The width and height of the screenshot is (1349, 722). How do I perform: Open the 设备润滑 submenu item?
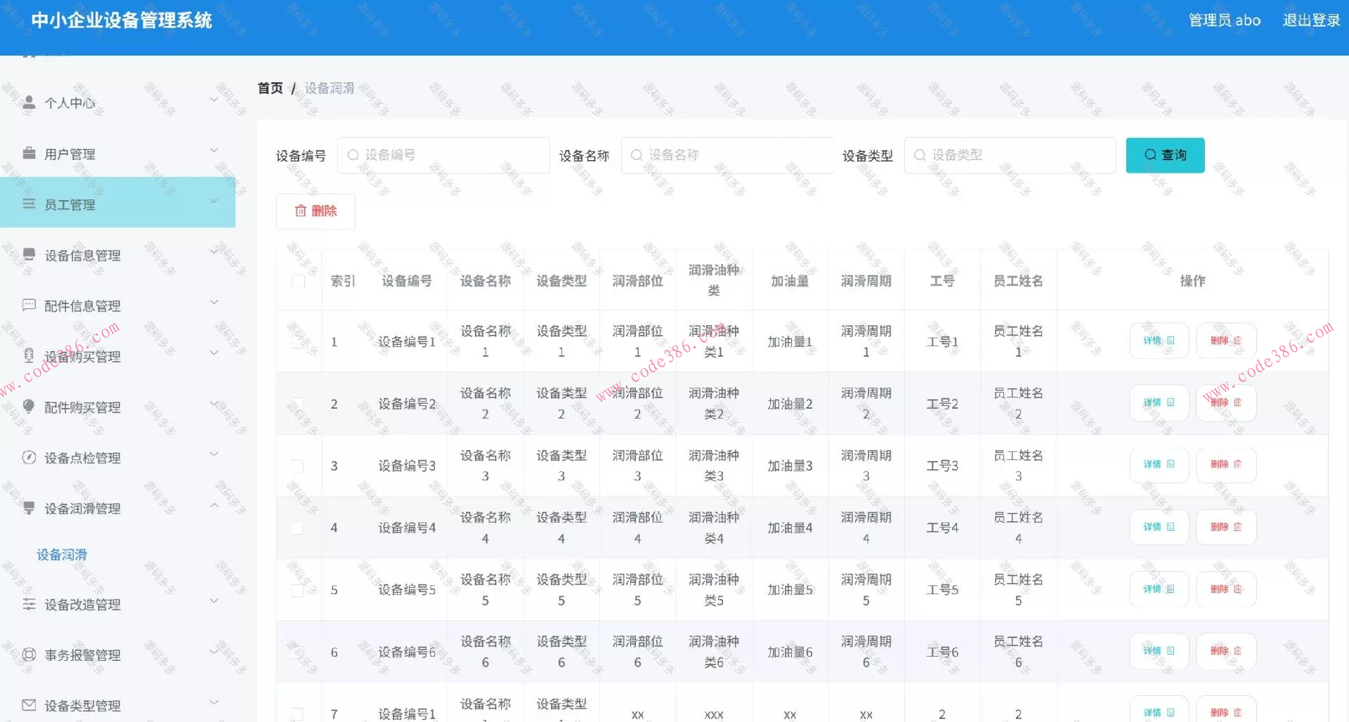point(62,554)
